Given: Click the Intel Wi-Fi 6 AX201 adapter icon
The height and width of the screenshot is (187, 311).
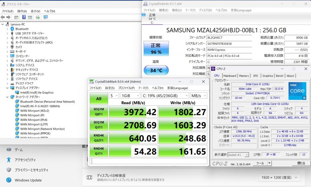Looking at the screenshot, I should [x=17, y=106].
